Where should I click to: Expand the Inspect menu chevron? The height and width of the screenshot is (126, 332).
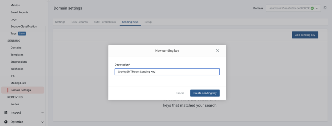(x=42, y=113)
